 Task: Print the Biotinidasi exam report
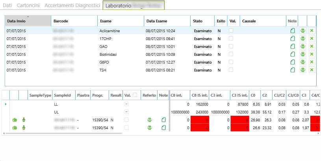pyautogui.click(x=302, y=54)
